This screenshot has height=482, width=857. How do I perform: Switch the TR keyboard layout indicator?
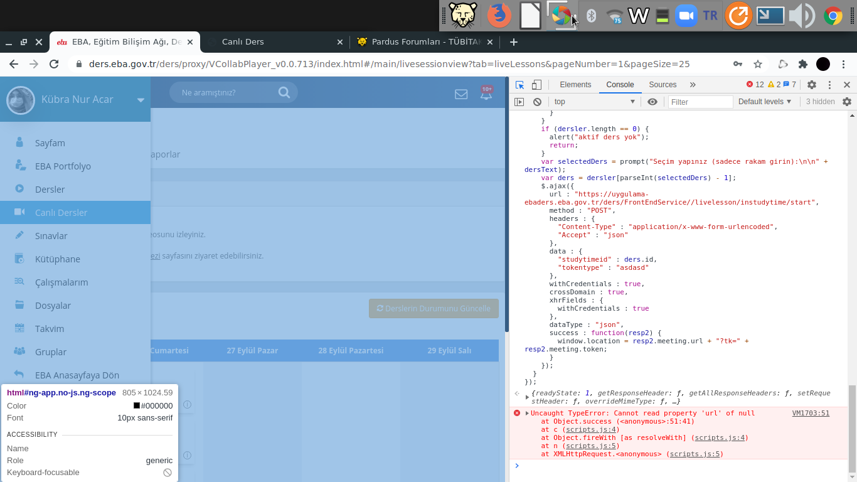tap(710, 16)
